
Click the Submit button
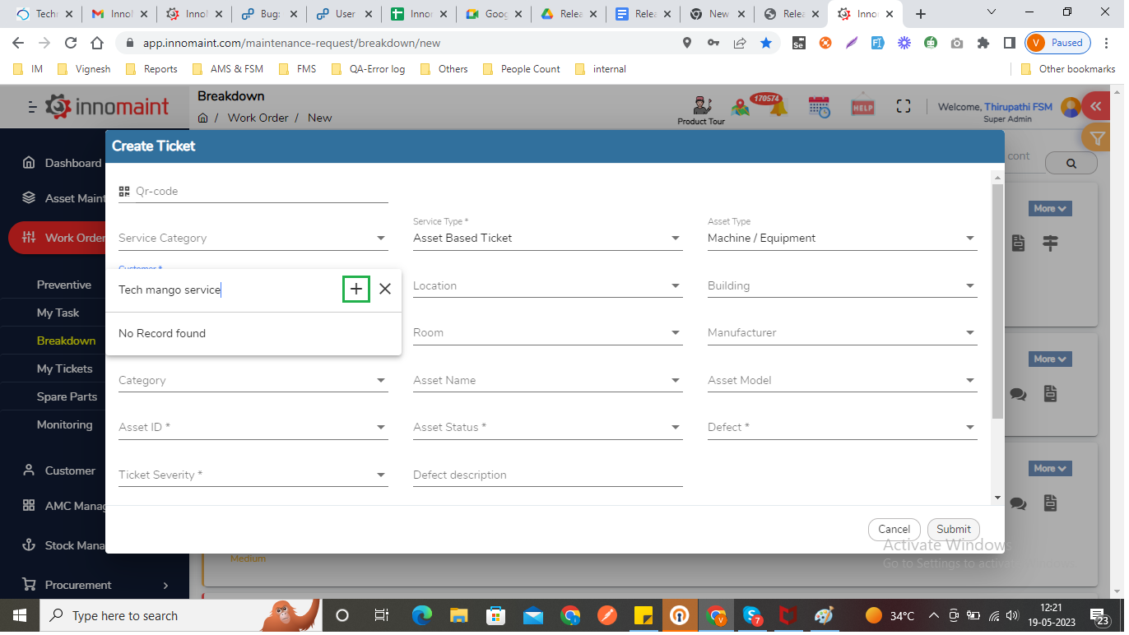coord(953,530)
